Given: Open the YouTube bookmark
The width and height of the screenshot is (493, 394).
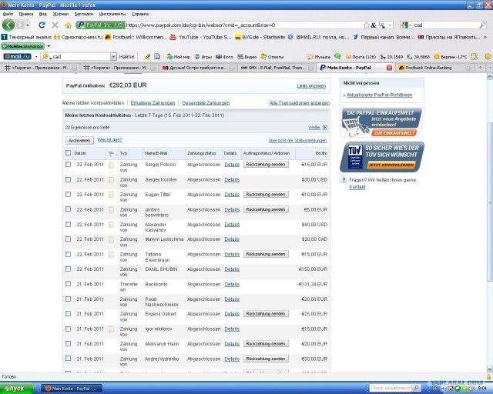Looking at the screenshot, I should (x=200, y=37).
